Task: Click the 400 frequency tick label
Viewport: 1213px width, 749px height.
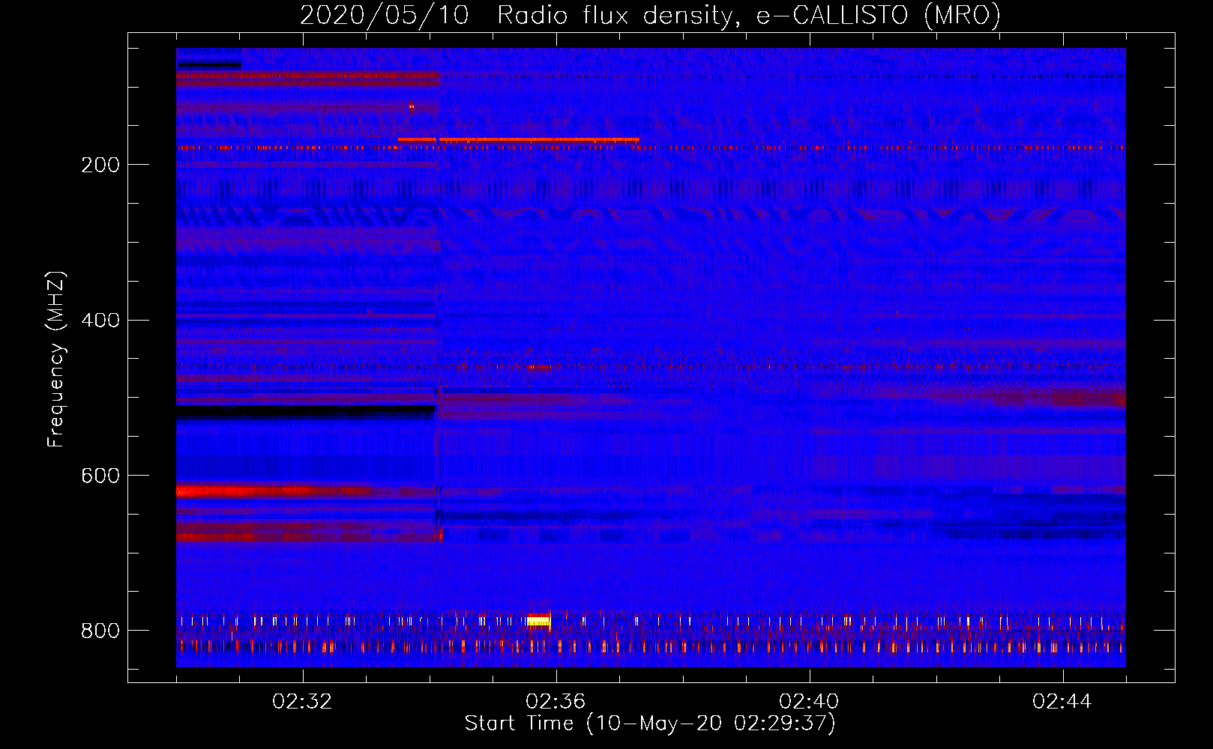Action: coord(100,321)
